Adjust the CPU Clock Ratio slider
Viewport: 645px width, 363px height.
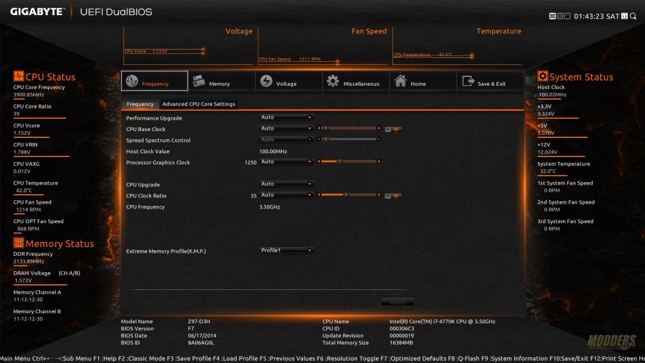tap(349, 195)
